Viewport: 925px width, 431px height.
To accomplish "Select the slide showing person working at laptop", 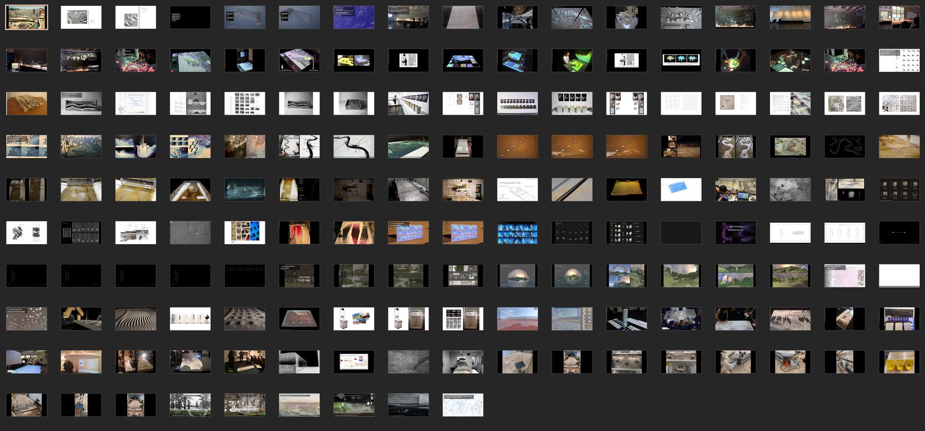I will (x=735, y=190).
